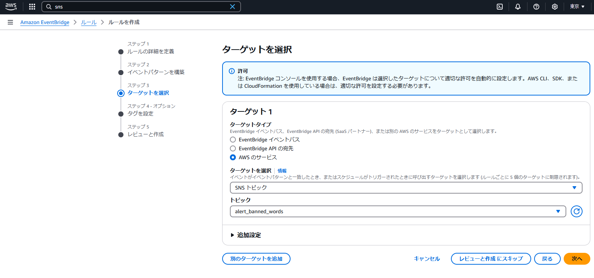
Task: Open the help question mark icon
Action: click(x=536, y=7)
